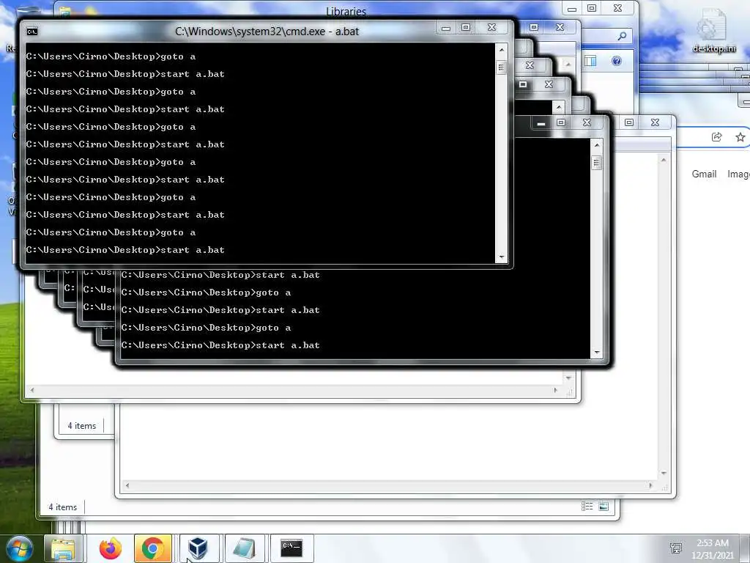Click the down arrow of the front cmd scrollbar
The width and height of the screenshot is (750, 563).
(x=501, y=257)
